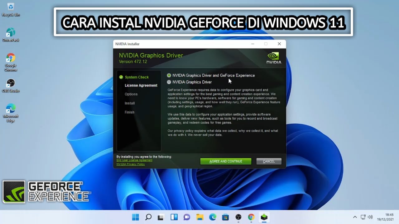Screen dimensions: 399x224
Task: Click the NVIDIA Graphics Driver heading
Action: [x=151, y=55]
